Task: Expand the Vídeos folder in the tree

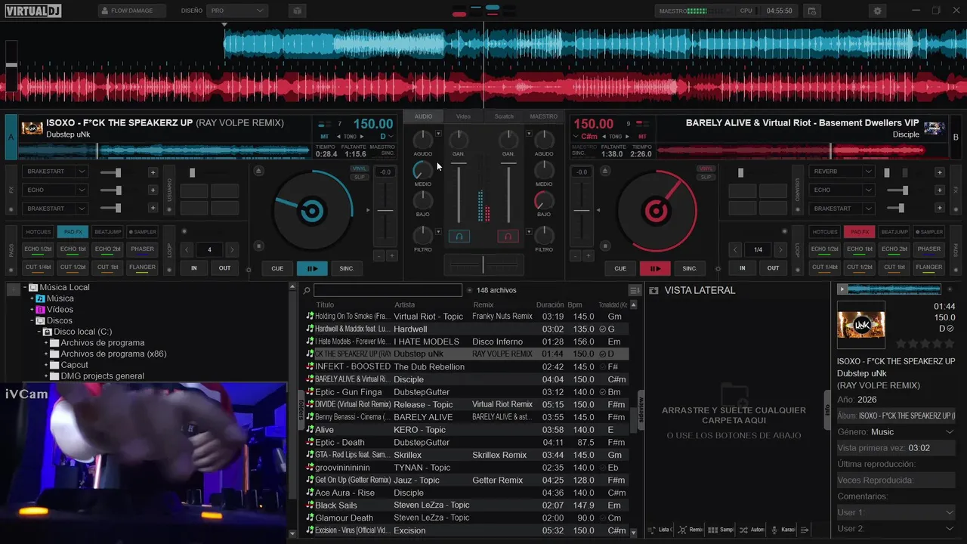Action: (x=32, y=310)
